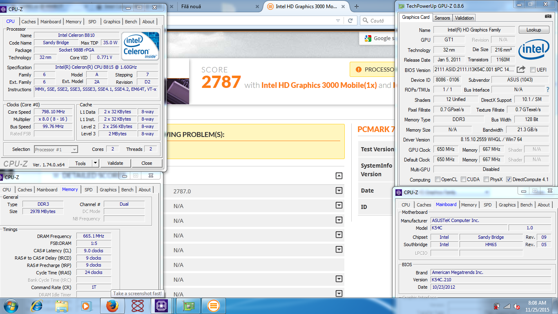Click the red atom icon on taskbar
This screenshot has width=558, height=314.
[x=138, y=306]
